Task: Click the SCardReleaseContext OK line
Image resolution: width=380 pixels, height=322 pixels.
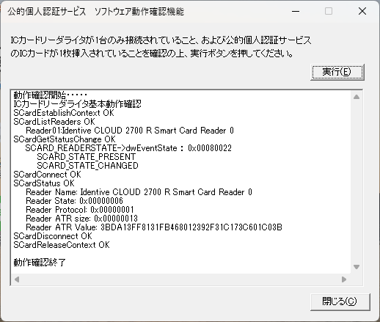Action: click(x=62, y=245)
